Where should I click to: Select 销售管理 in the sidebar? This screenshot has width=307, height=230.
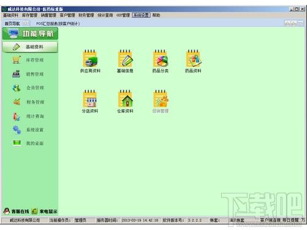point(28,74)
